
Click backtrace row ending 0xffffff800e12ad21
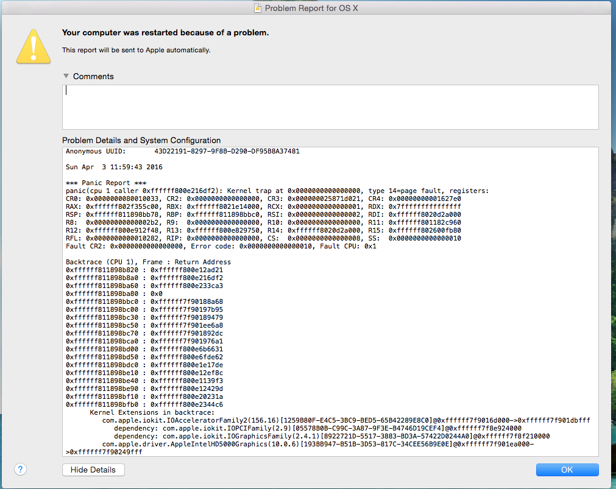pyautogui.click(x=144, y=270)
